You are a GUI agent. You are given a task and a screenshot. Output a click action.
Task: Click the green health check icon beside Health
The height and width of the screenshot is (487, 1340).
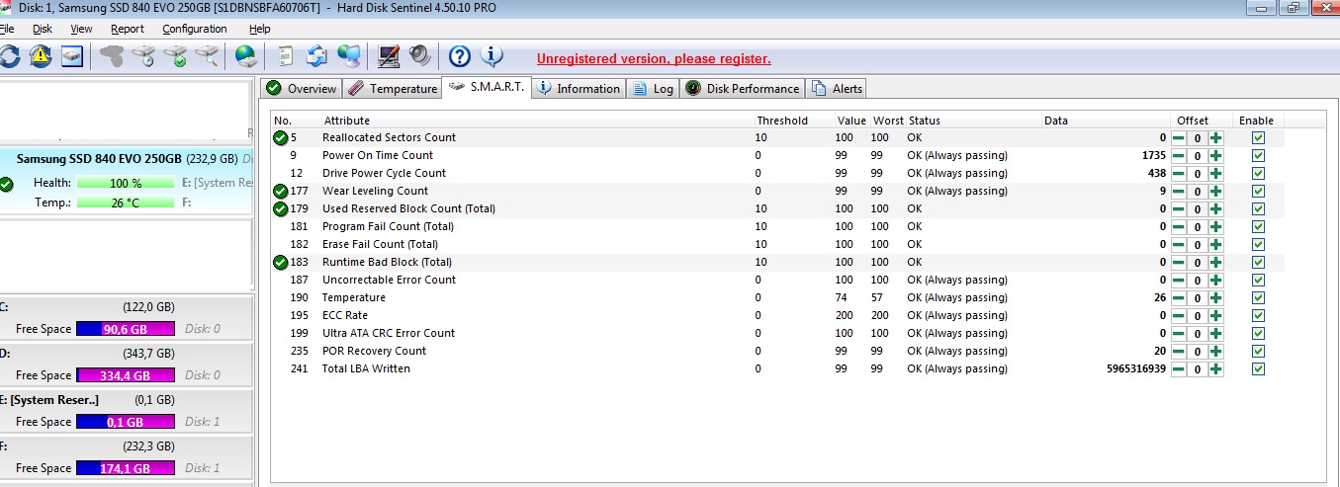tap(7, 184)
